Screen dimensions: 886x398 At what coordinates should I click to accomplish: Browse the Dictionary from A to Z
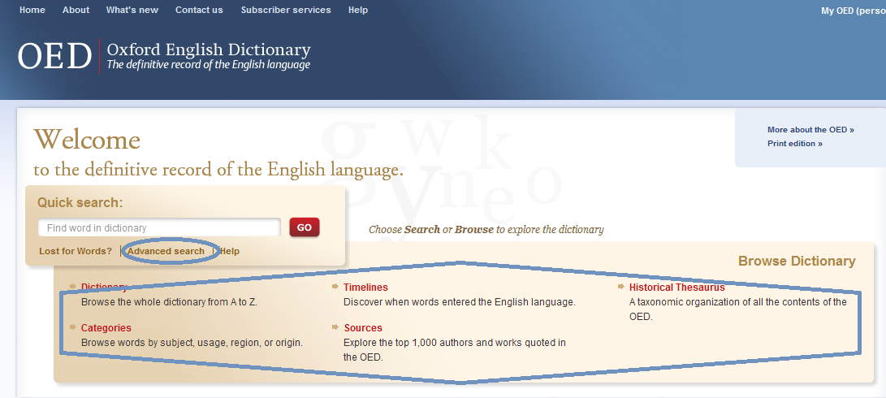tap(105, 288)
